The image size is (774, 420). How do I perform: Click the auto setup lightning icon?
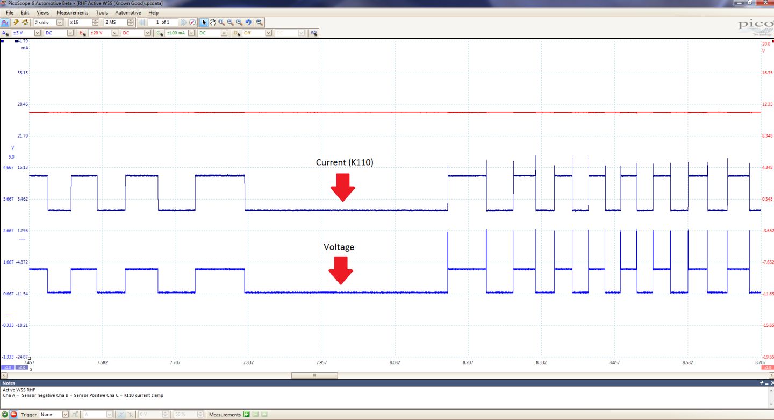tap(16, 23)
